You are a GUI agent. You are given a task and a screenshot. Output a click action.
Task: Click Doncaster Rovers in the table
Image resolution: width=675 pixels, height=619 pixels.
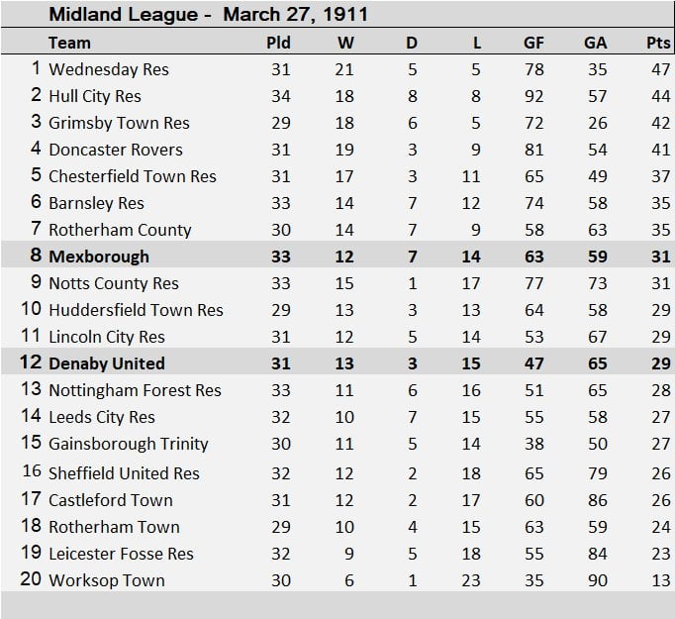pyautogui.click(x=115, y=150)
